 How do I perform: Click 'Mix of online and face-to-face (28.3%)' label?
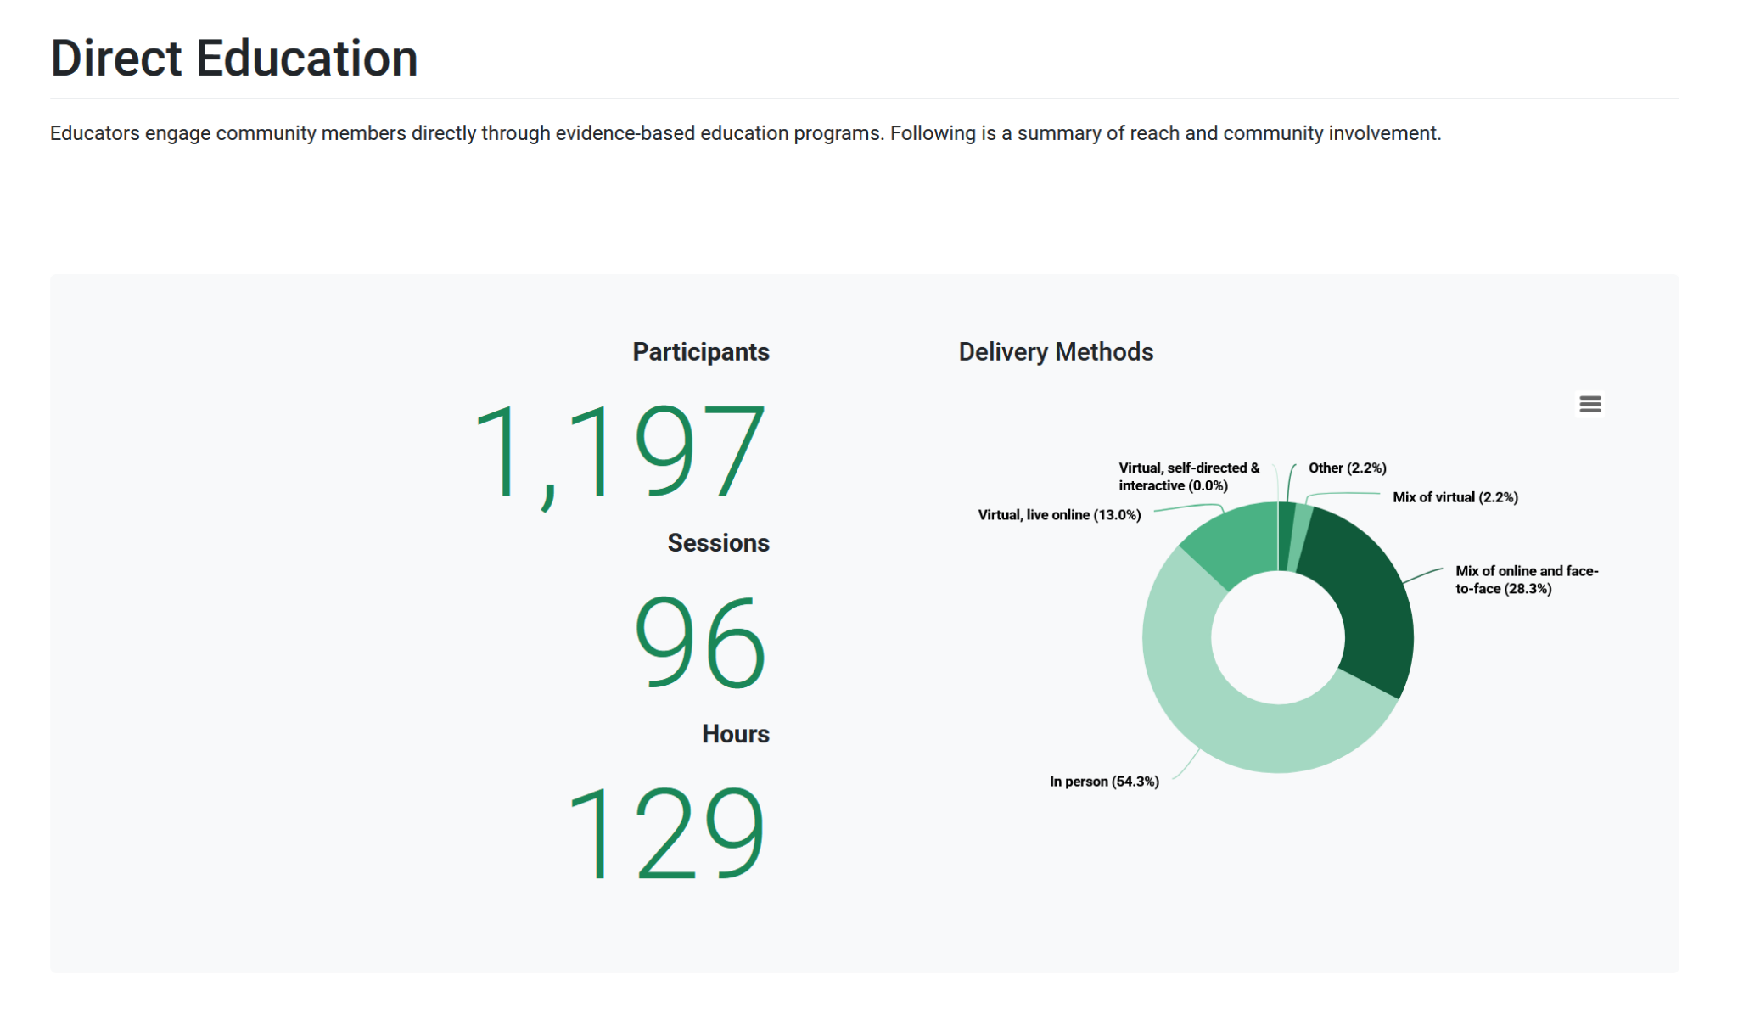coord(1526,580)
